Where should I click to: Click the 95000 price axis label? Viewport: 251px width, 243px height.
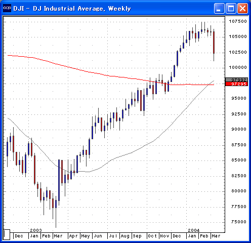click(239, 98)
